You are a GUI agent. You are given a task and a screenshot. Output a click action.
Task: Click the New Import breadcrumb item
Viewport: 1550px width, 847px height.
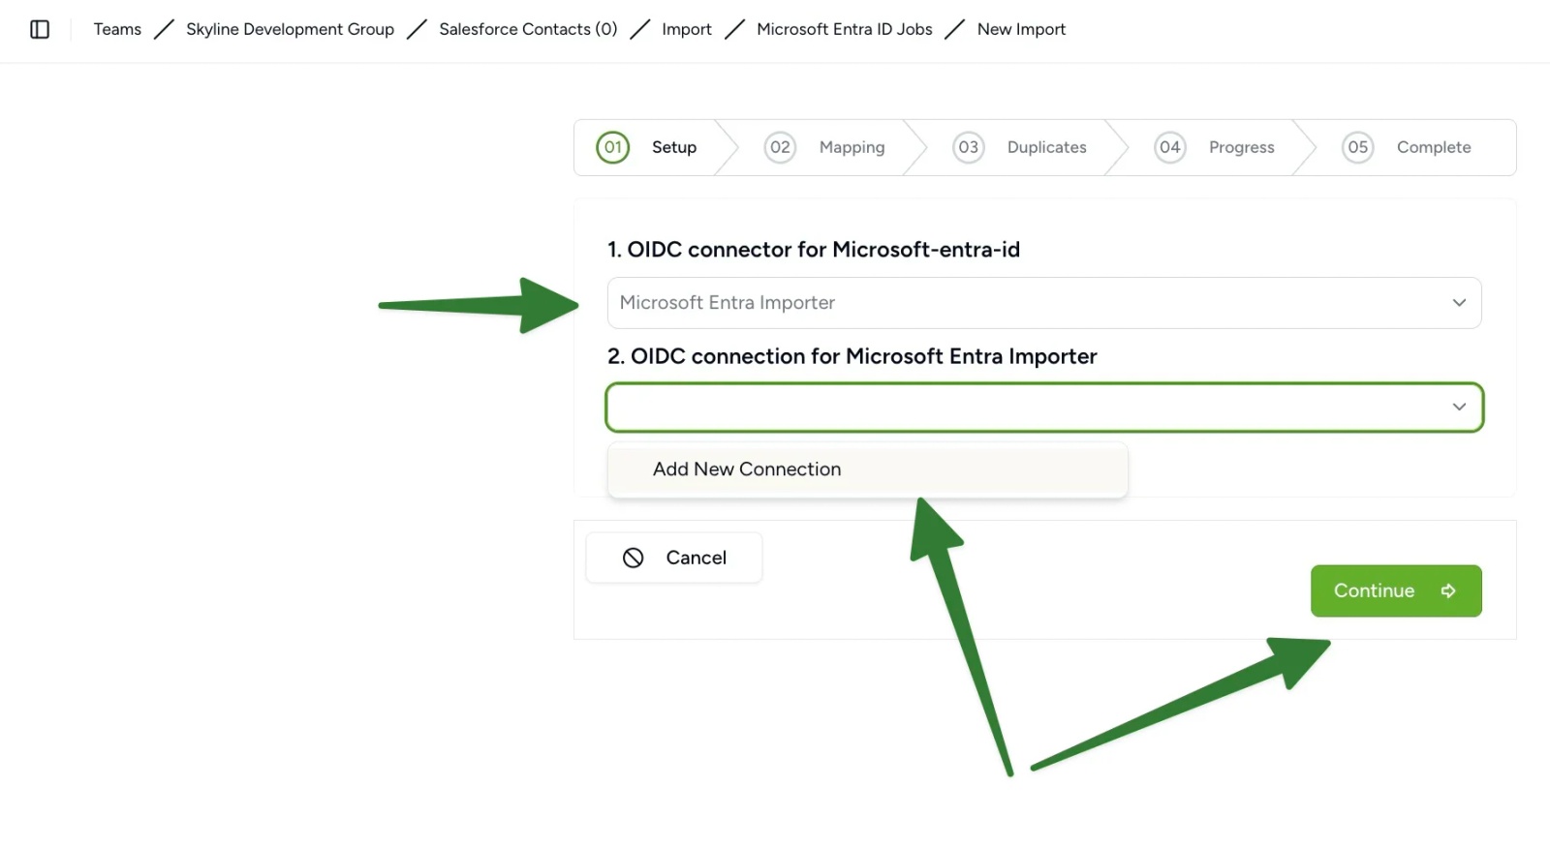1021,29
